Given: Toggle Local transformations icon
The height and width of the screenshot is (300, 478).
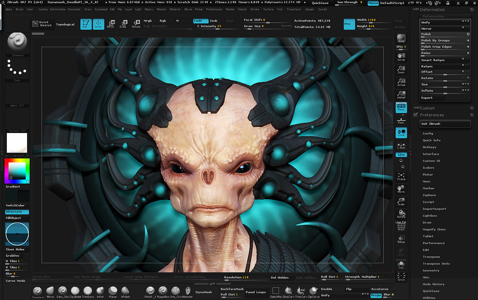Looking at the screenshot, I should 401,132.
